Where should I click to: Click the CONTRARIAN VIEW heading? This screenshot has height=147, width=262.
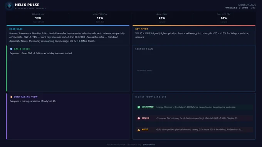coord(25,97)
